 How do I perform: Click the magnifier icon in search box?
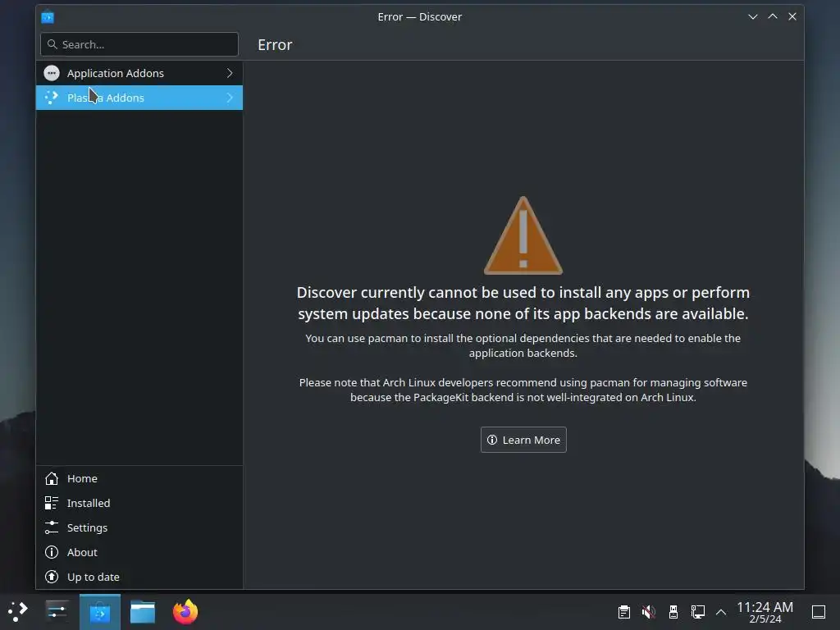(52, 44)
